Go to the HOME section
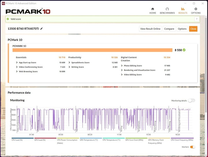 153,11
